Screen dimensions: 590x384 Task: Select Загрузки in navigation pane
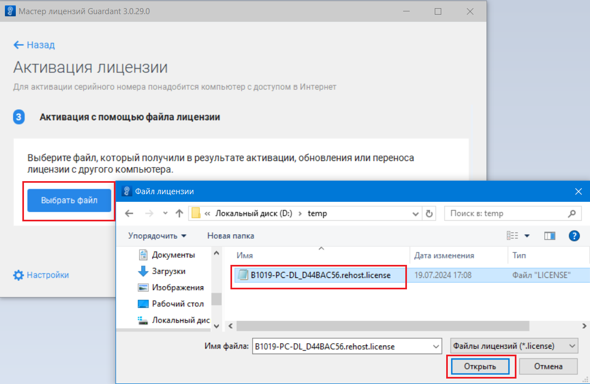[x=168, y=271]
